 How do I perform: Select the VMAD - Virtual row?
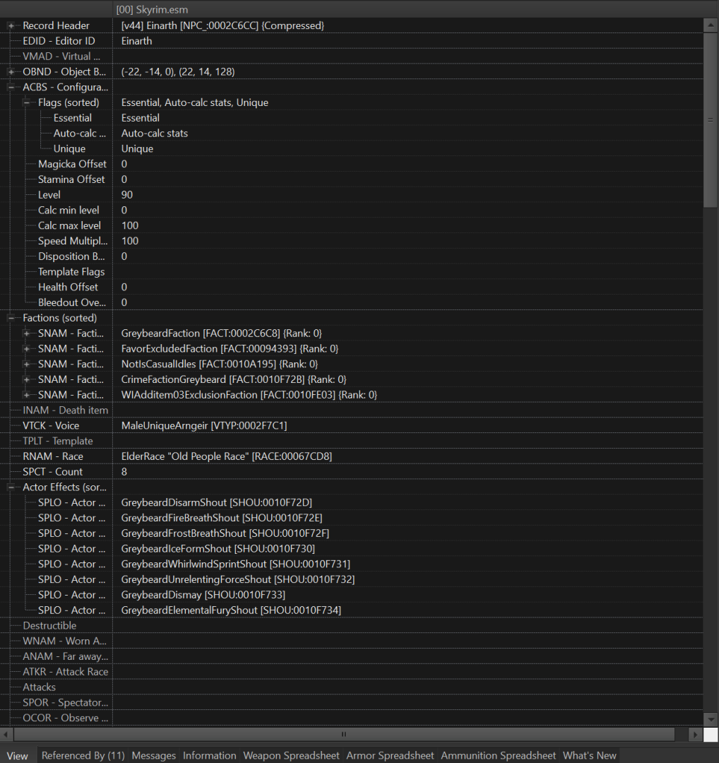tap(352, 57)
